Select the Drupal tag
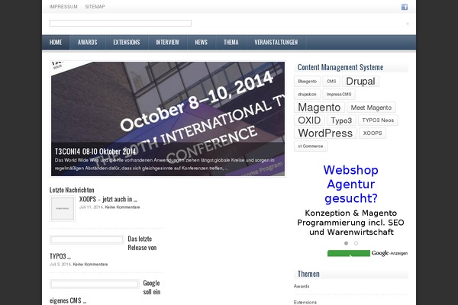The height and width of the screenshot is (305, 458). pyautogui.click(x=360, y=81)
